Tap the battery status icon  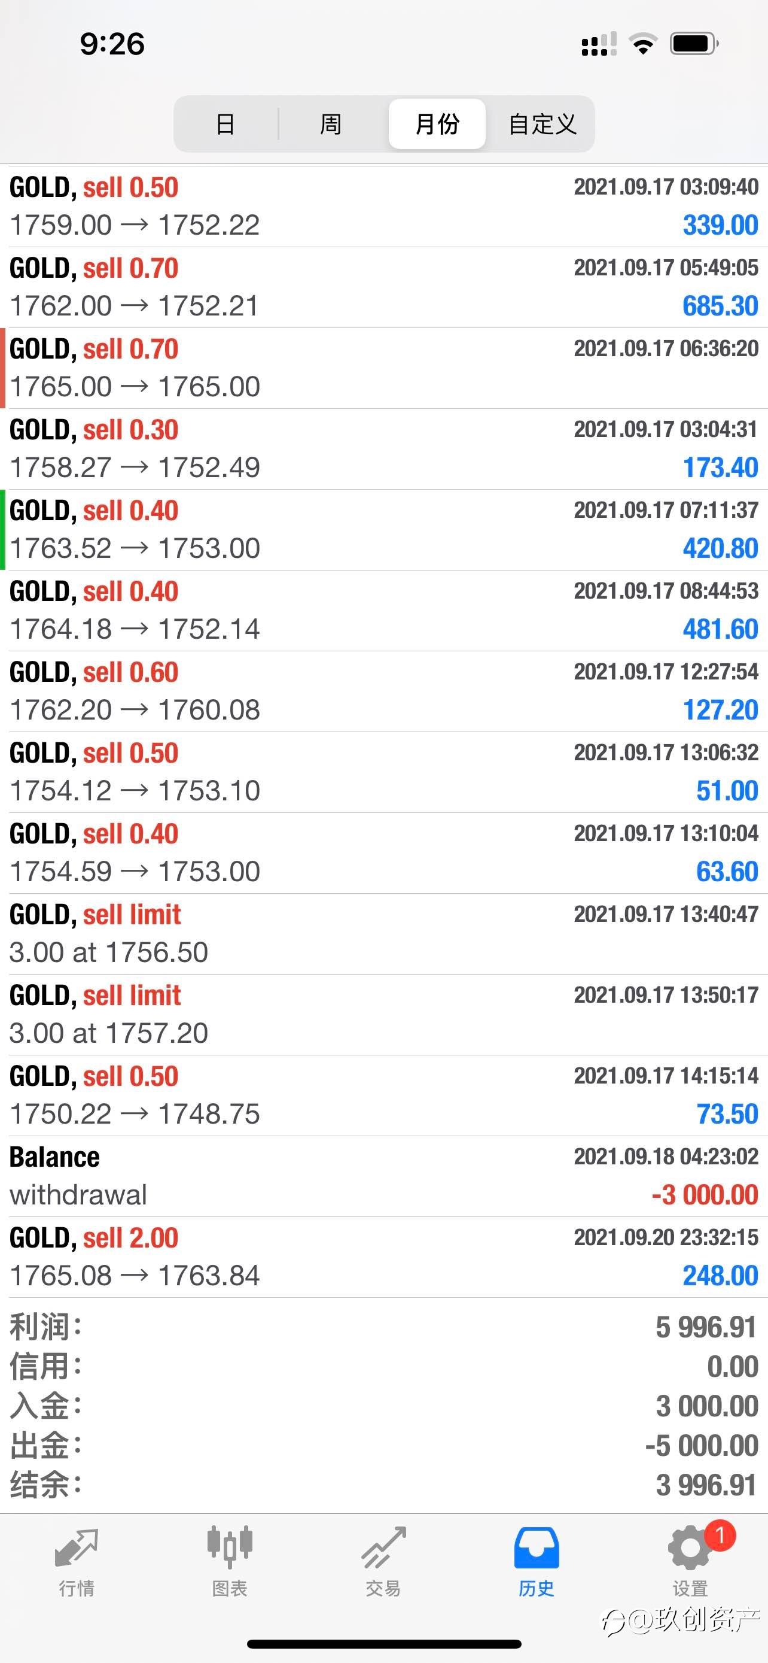pos(694,44)
